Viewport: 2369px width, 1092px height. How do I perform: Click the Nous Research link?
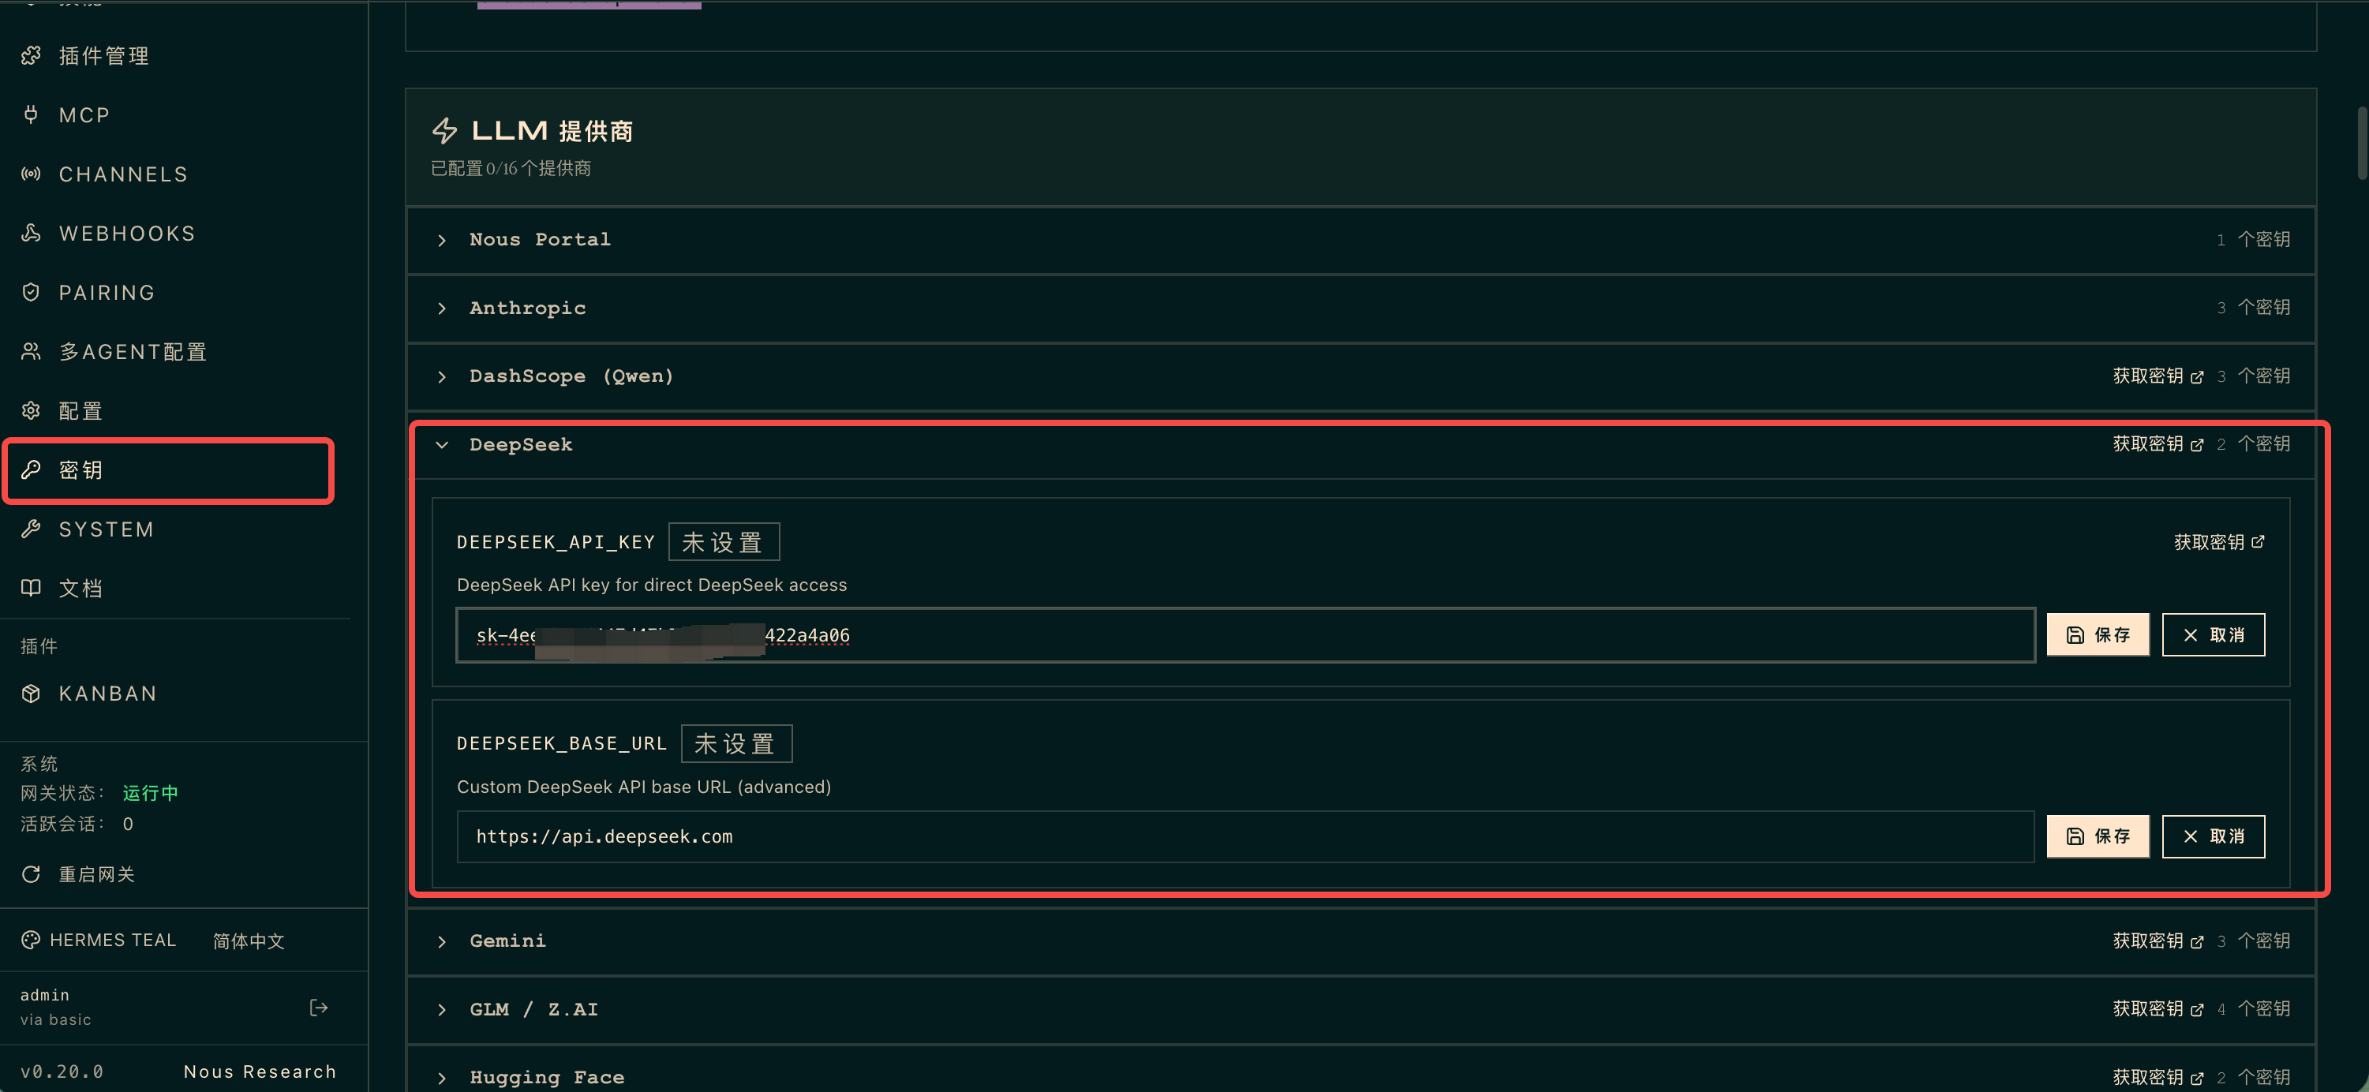260,1071
